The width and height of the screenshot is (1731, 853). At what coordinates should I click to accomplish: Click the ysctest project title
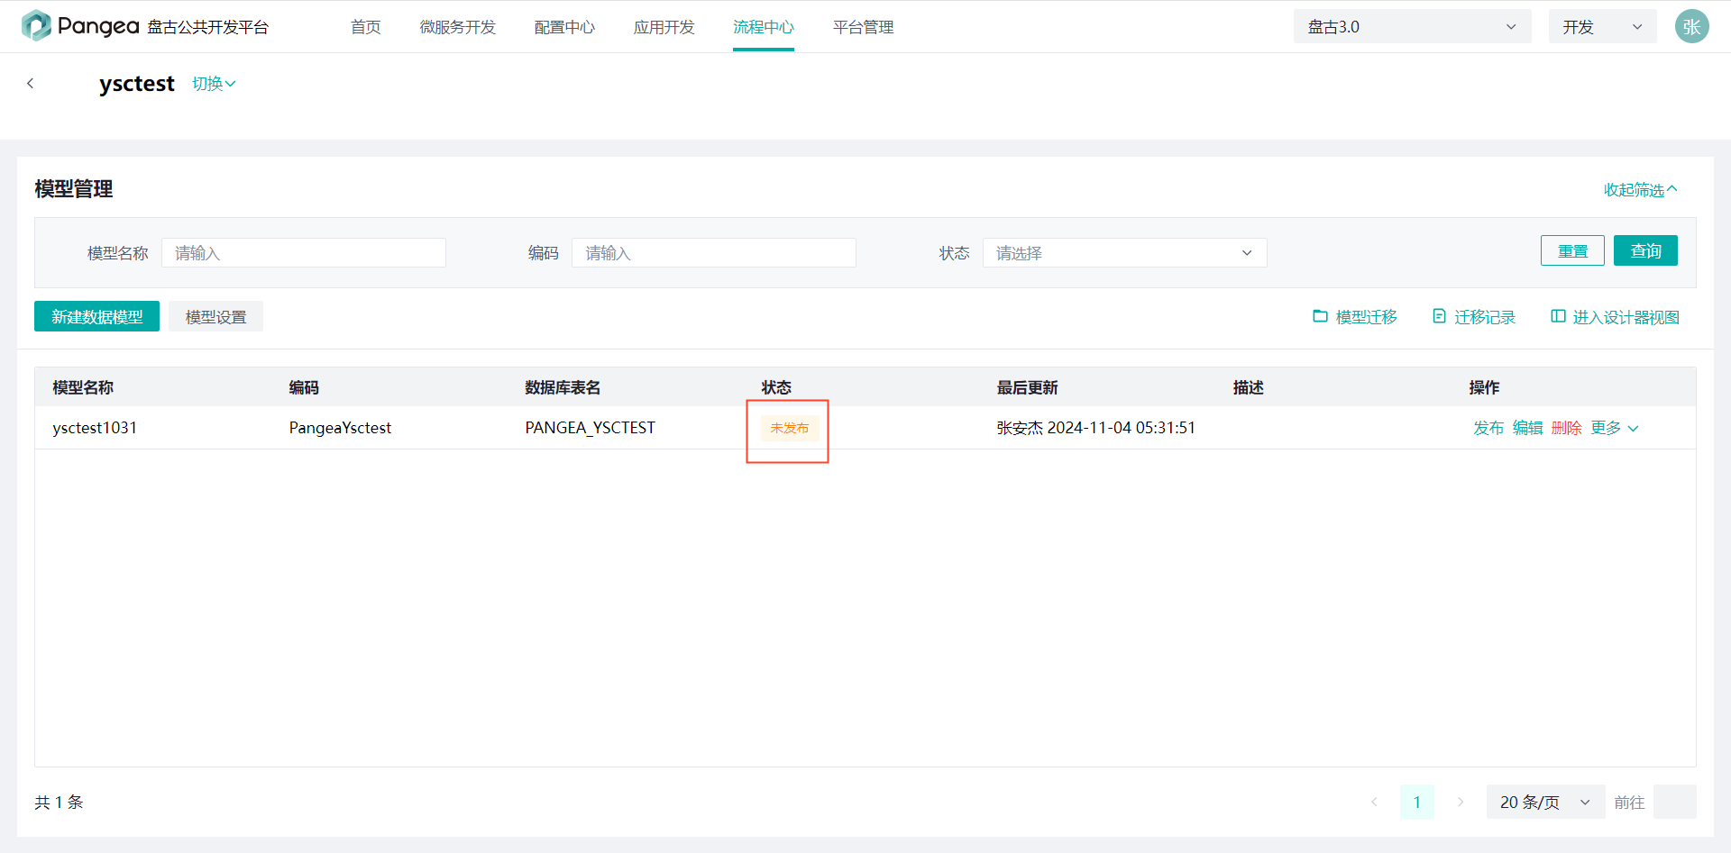pos(137,84)
